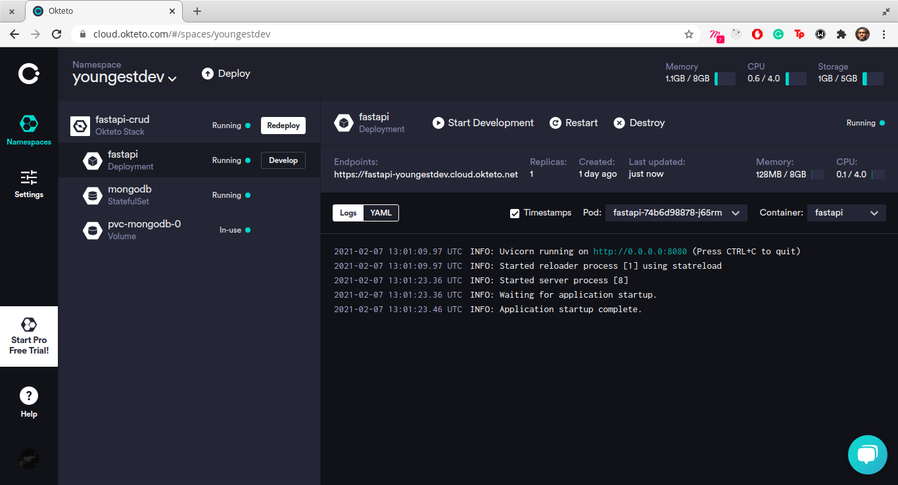Viewport: 898px width, 485px height.
Task: Open Namespaces in the sidebar
Action: (x=29, y=130)
